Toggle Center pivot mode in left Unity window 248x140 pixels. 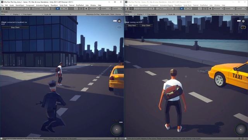(x=36, y=9)
